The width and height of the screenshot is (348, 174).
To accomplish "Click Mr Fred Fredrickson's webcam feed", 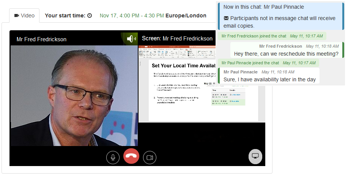I will tap(74, 96).
